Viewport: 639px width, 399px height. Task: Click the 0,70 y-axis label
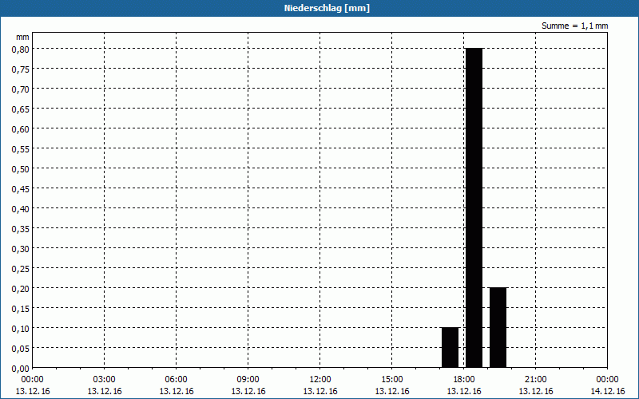21,89
